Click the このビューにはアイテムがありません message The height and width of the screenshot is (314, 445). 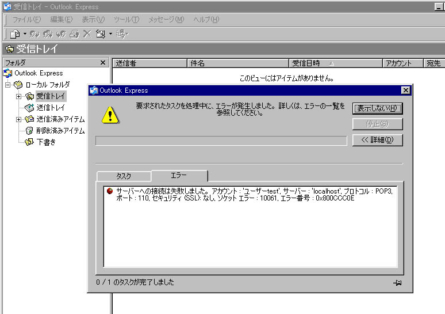point(286,78)
